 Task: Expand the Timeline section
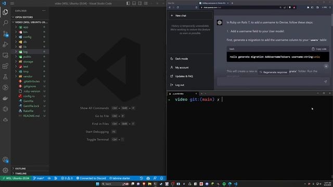(x=30, y=173)
